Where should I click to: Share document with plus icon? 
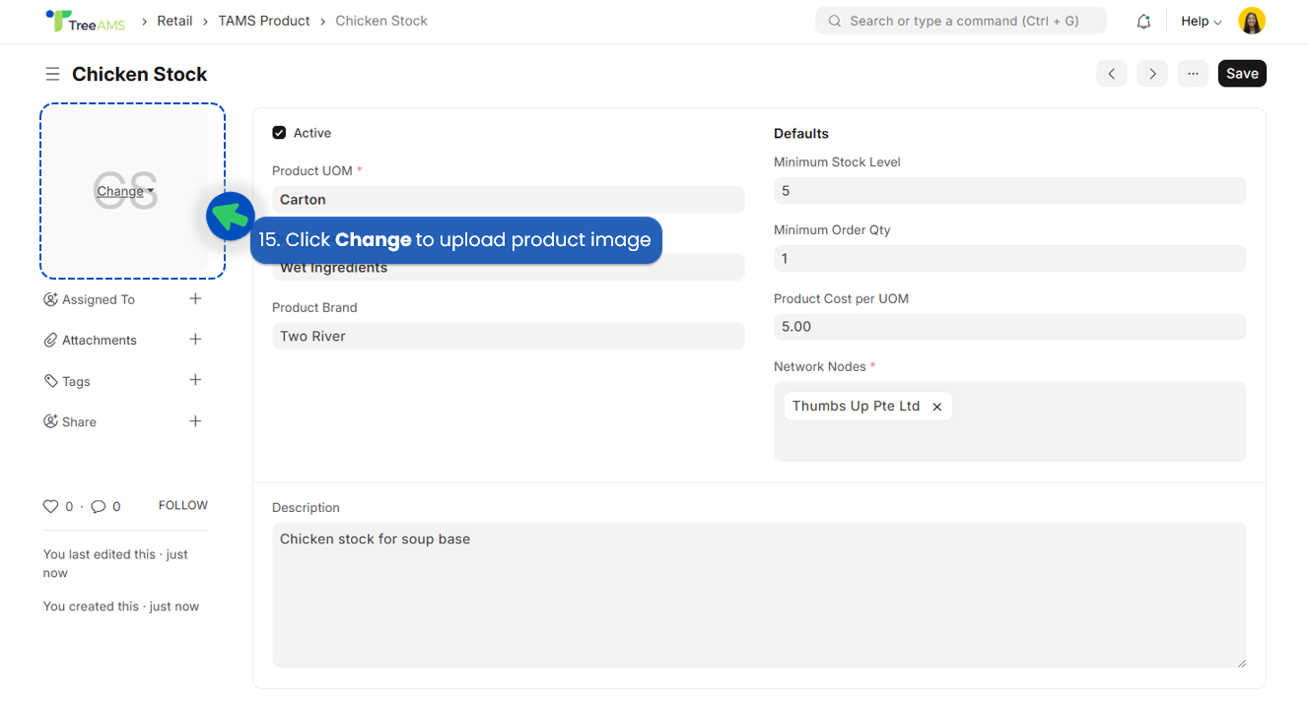coord(195,420)
